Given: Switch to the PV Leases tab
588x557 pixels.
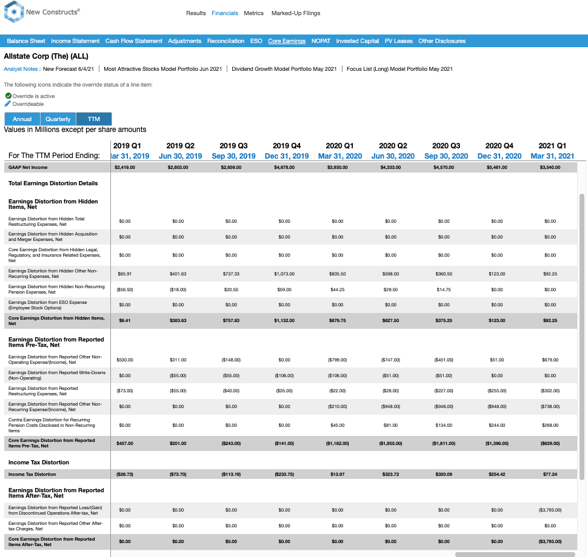Looking at the screenshot, I should click(399, 41).
